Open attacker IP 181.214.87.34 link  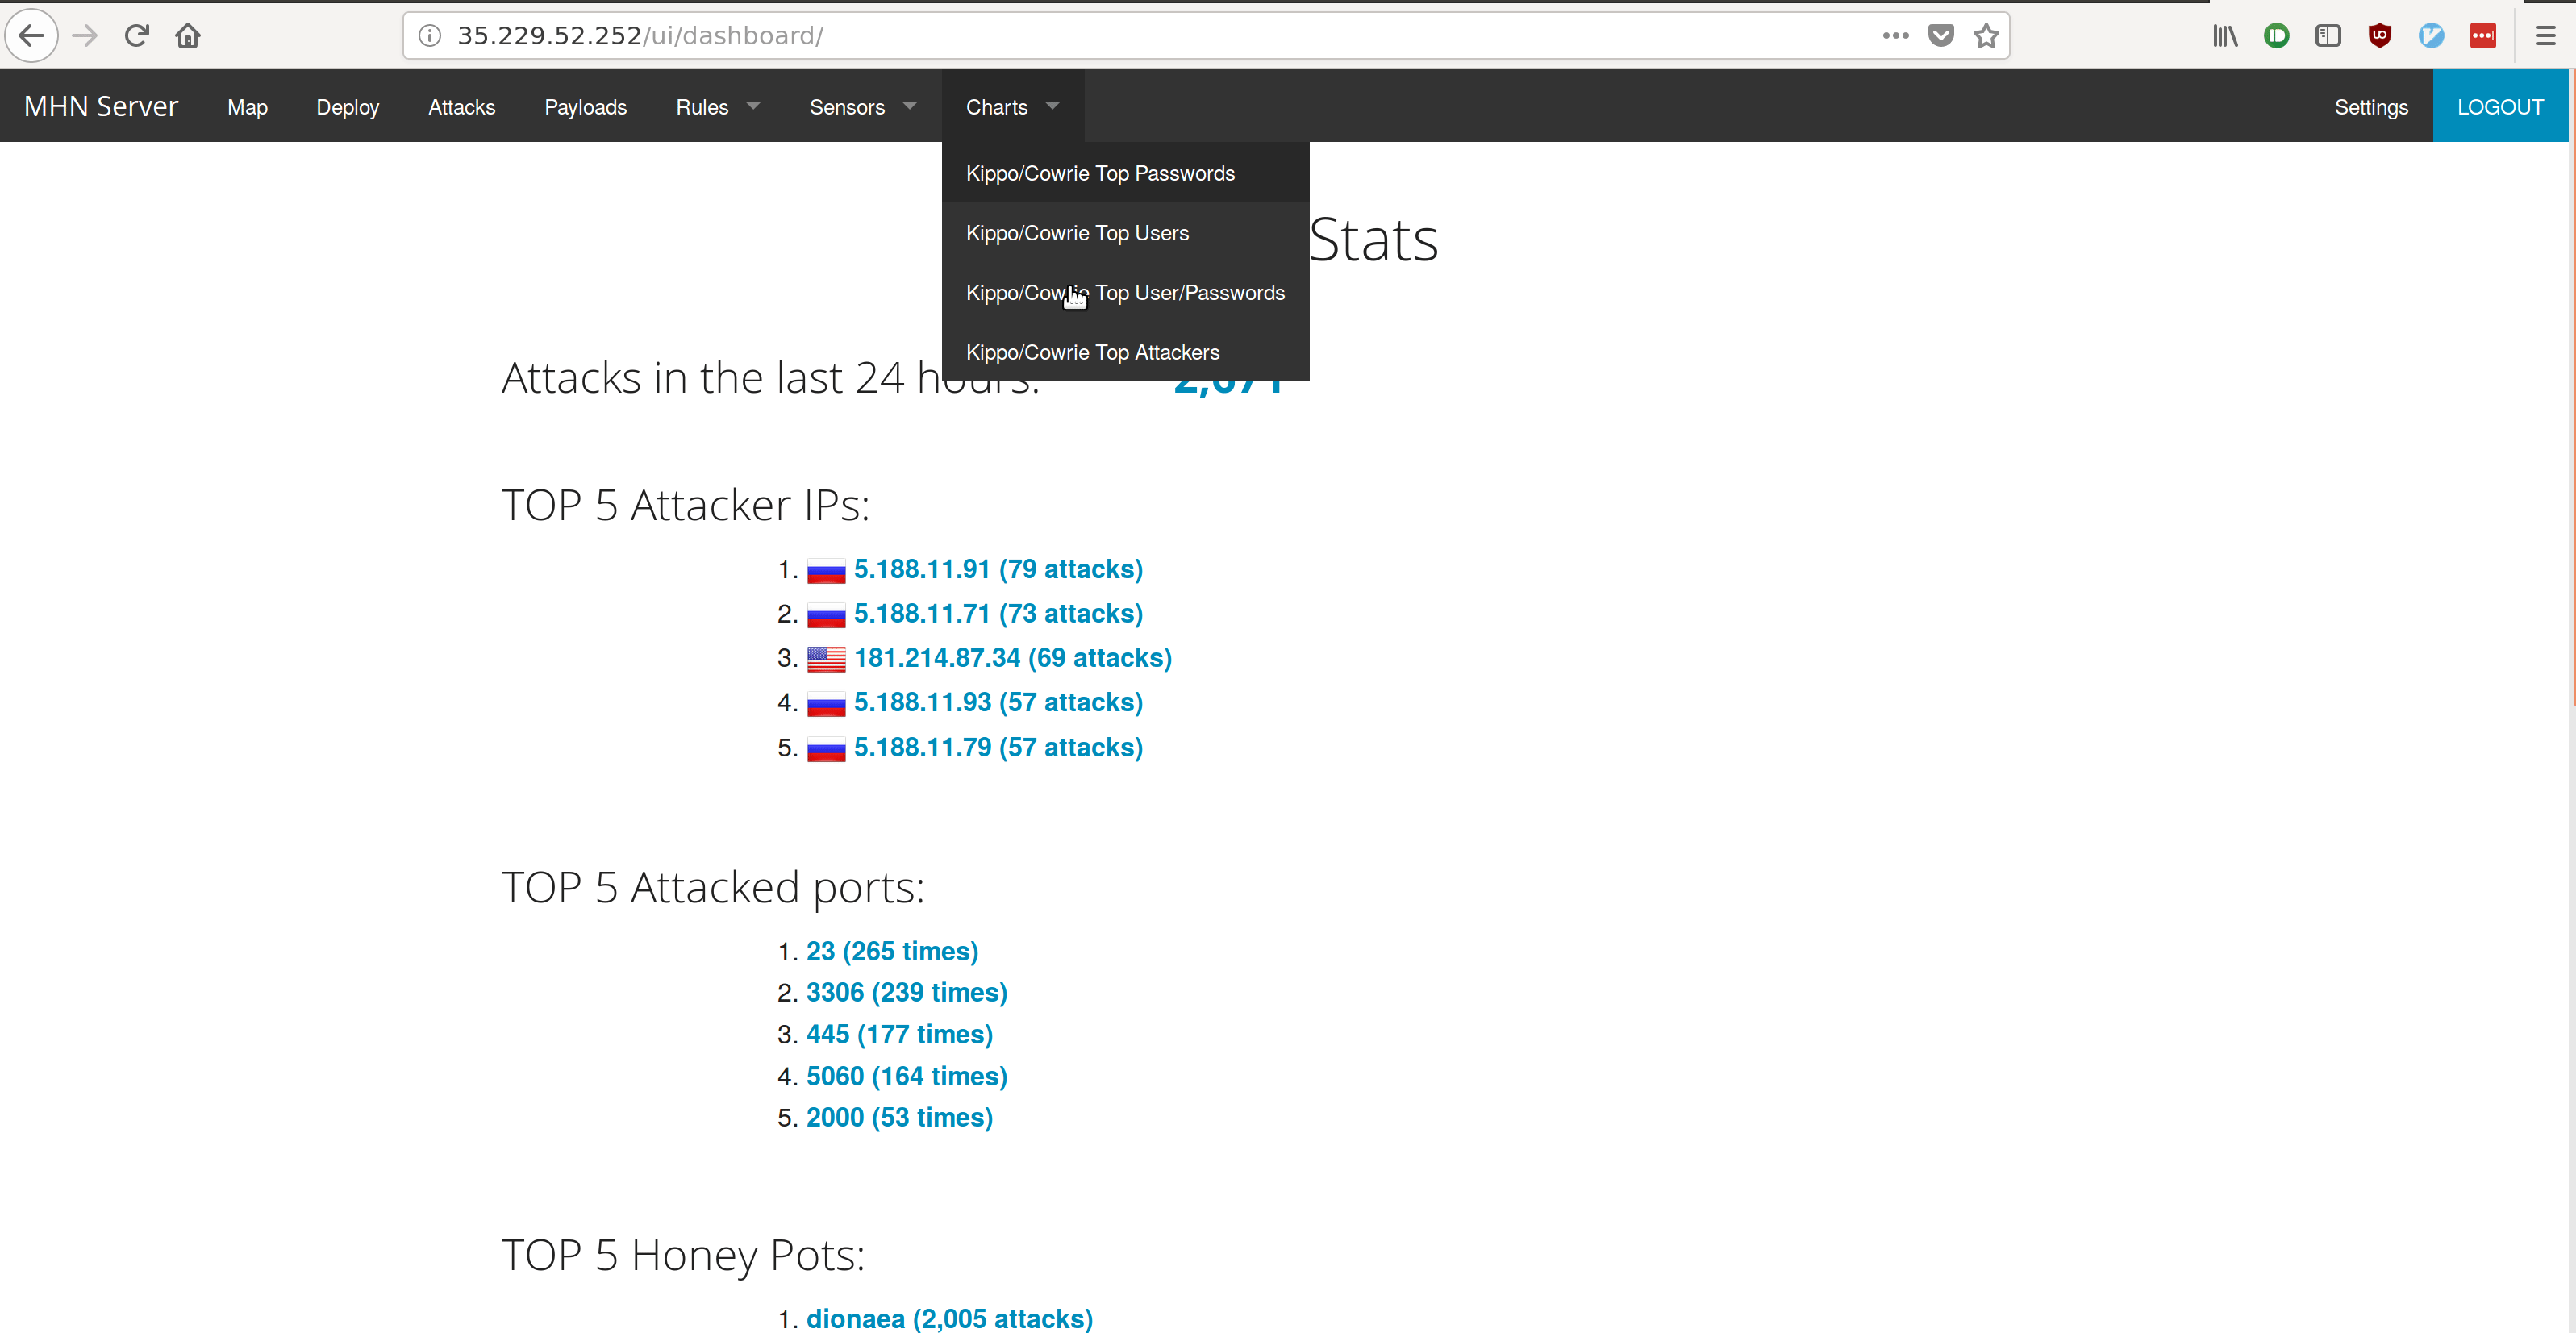pos(1012,658)
